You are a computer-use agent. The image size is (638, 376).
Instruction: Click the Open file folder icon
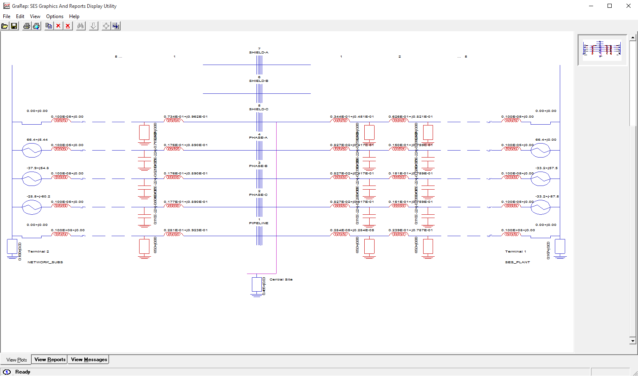[x=5, y=26]
